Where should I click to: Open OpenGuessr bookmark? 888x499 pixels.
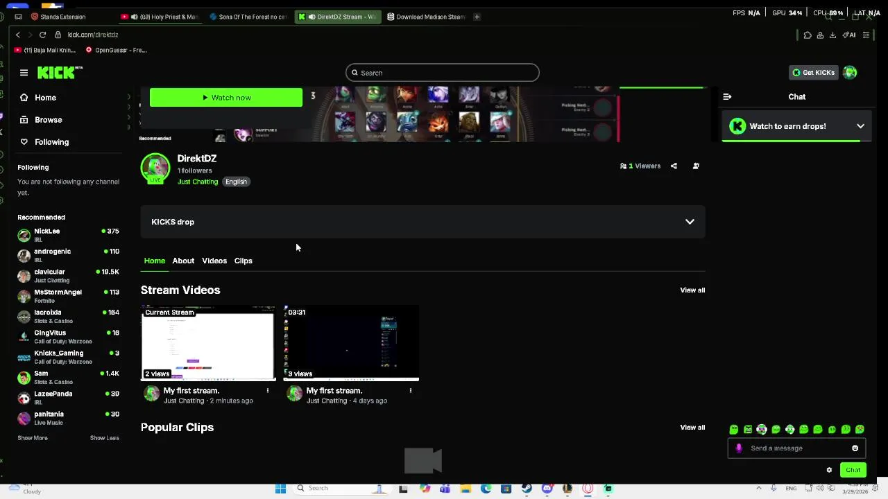pyautogui.click(x=116, y=50)
